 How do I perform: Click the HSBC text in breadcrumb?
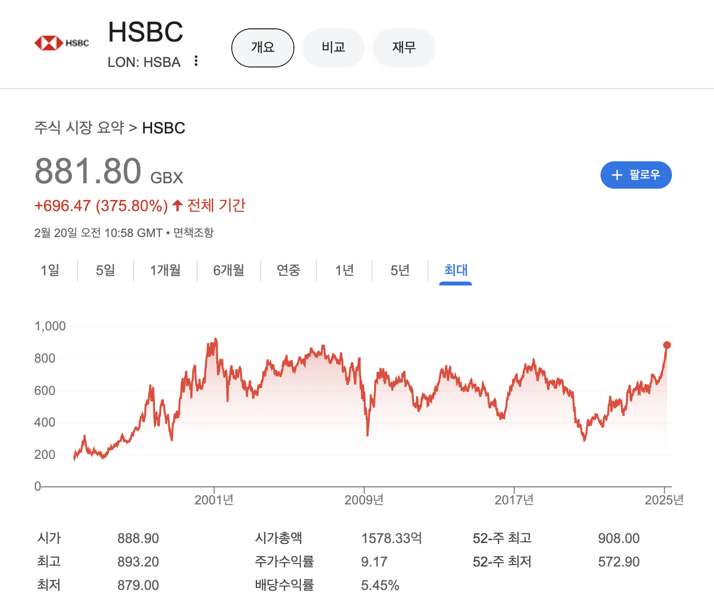pos(164,128)
